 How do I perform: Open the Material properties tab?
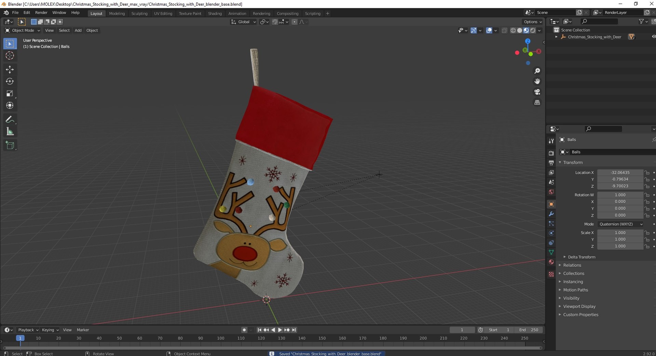pyautogui.click(x=551, y=262)
